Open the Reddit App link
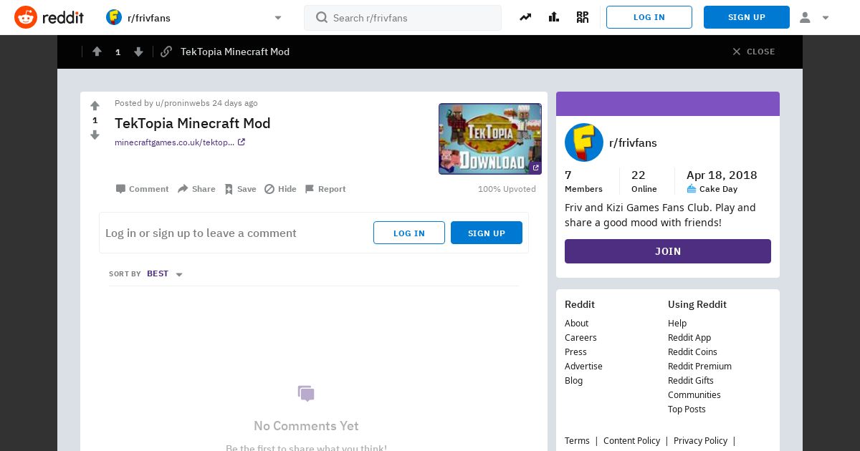Viewport: 860px width, 451px height. [x=689, y=337]
